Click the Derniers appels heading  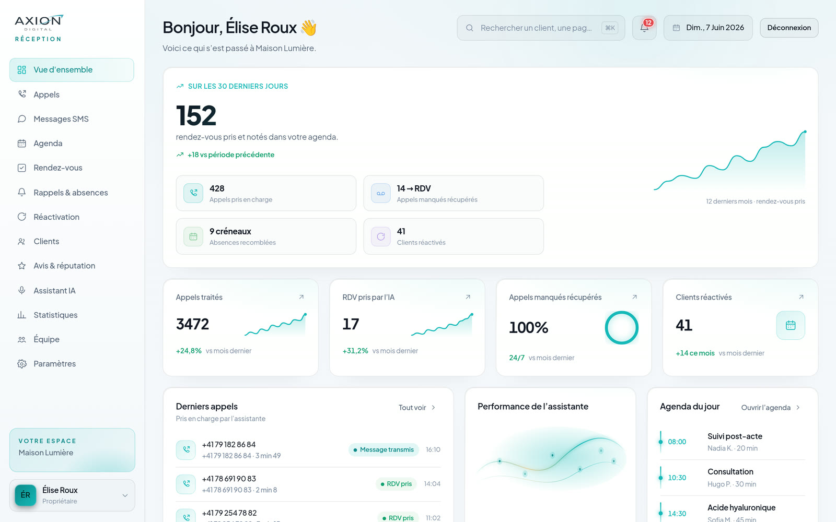[x=207, y=407]
